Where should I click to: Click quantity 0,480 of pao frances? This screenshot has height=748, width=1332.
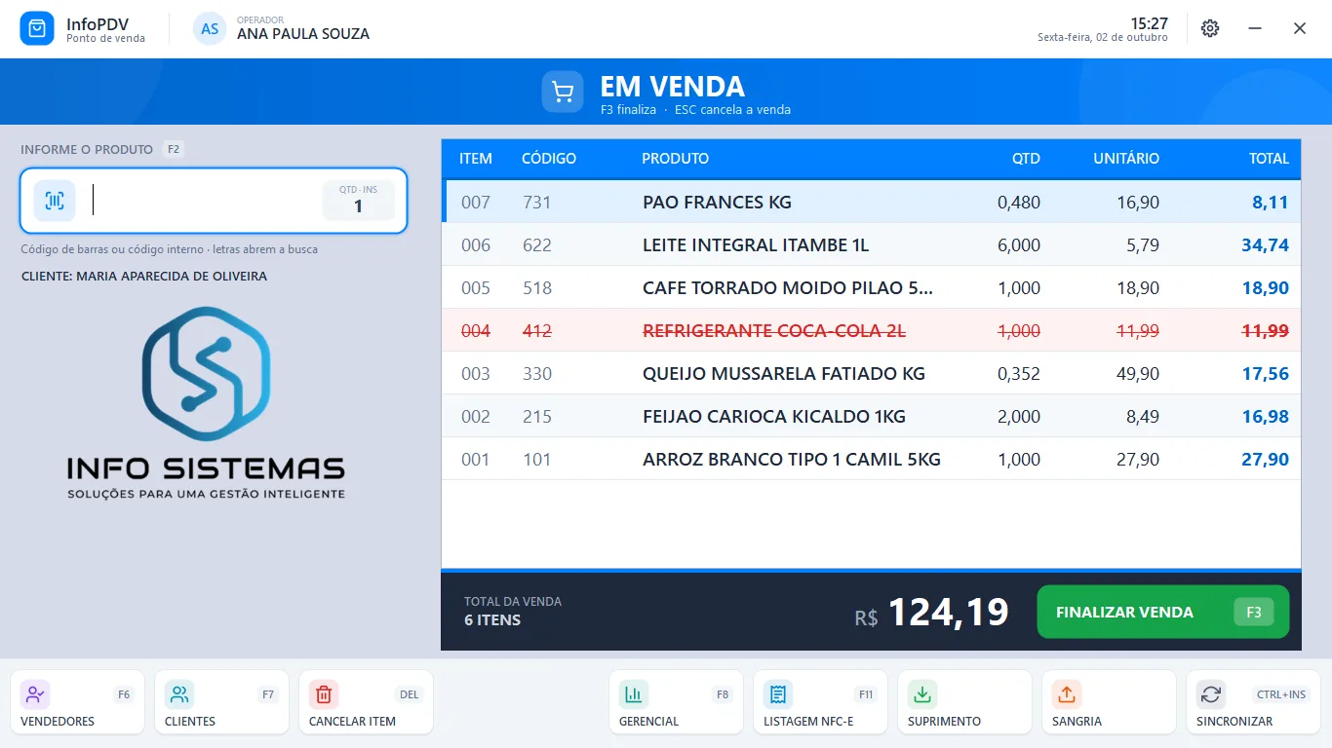[1019, 203]
